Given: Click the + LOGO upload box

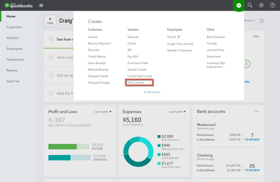Looking at the screenshot, I should [50, 21].
